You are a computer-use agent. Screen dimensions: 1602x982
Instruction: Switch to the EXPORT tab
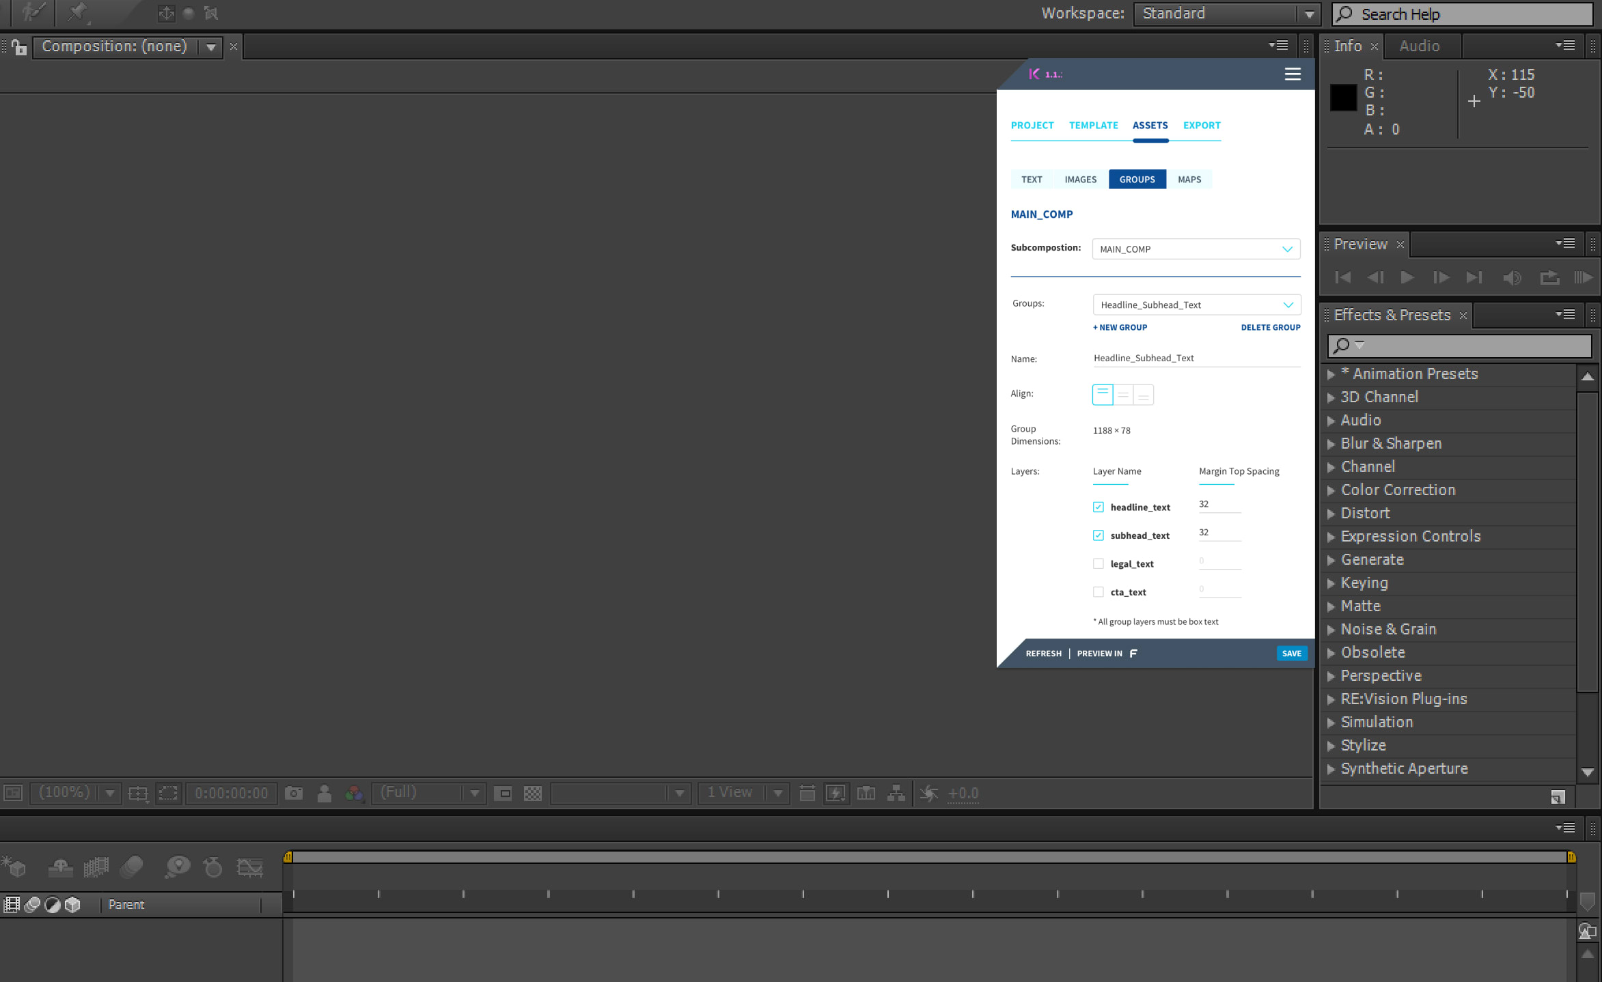(1201, 126)
